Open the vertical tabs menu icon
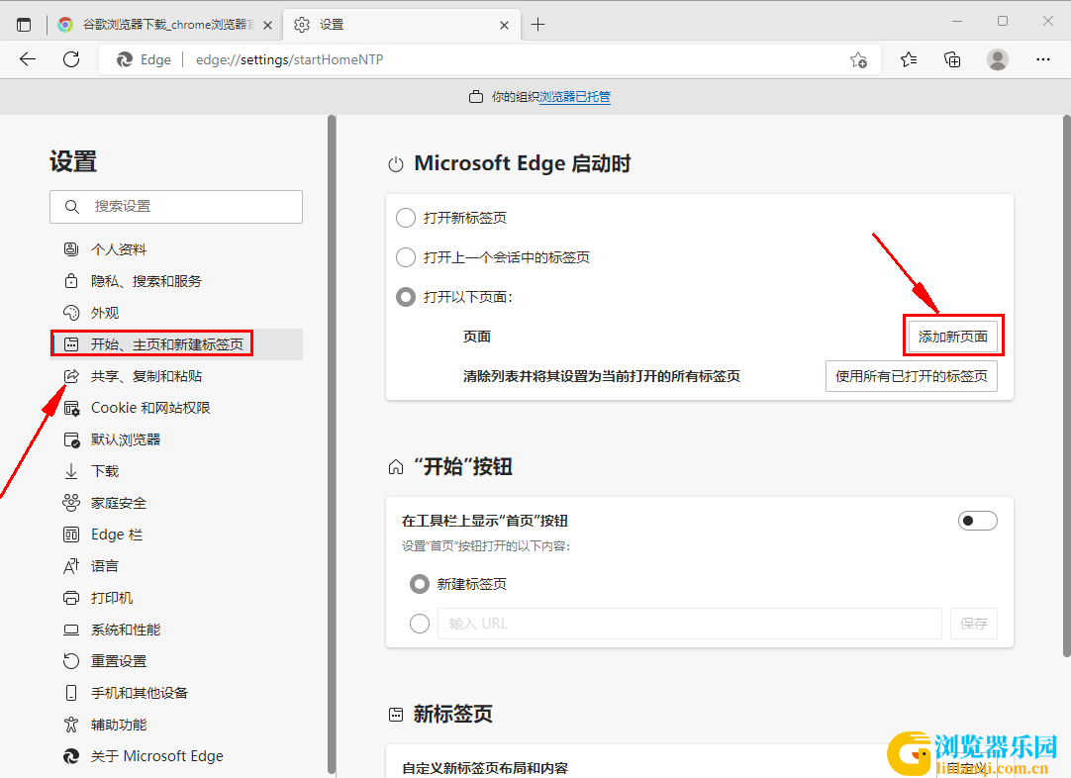The height and width of the screenshot is (778, 1071). (24, 25)
